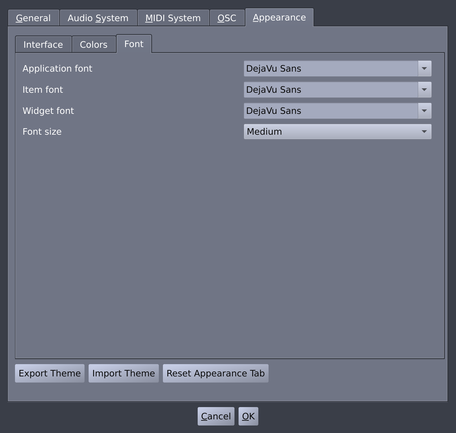This screenshot has height=433, width=456.
Task: Switch to the General tab
Action: pyautogui.click(x=33, y=18)
